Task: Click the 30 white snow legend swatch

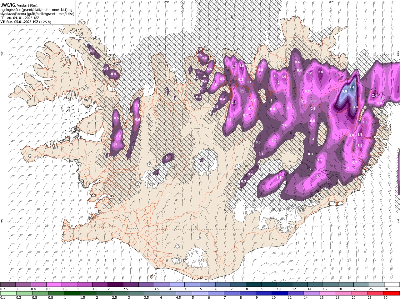Action: click(x=392, y=285)
